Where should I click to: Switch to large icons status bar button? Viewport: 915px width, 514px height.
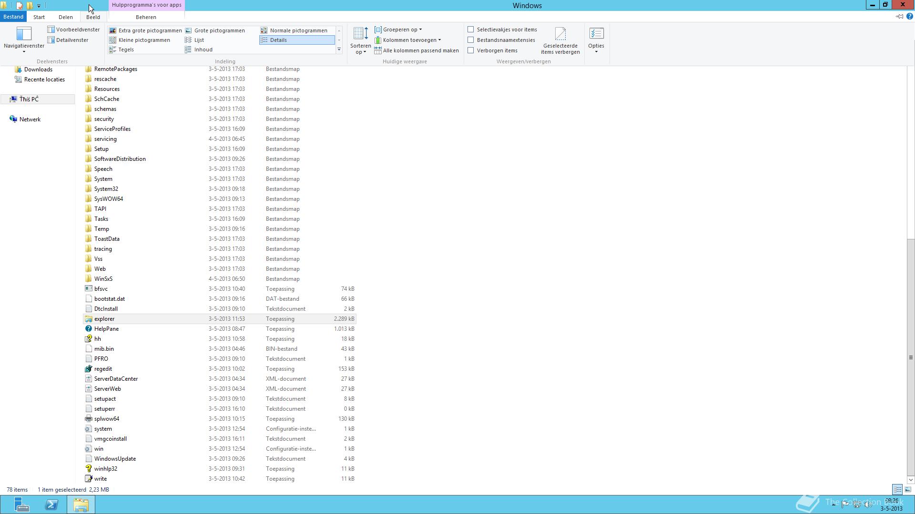coord(908,489)
